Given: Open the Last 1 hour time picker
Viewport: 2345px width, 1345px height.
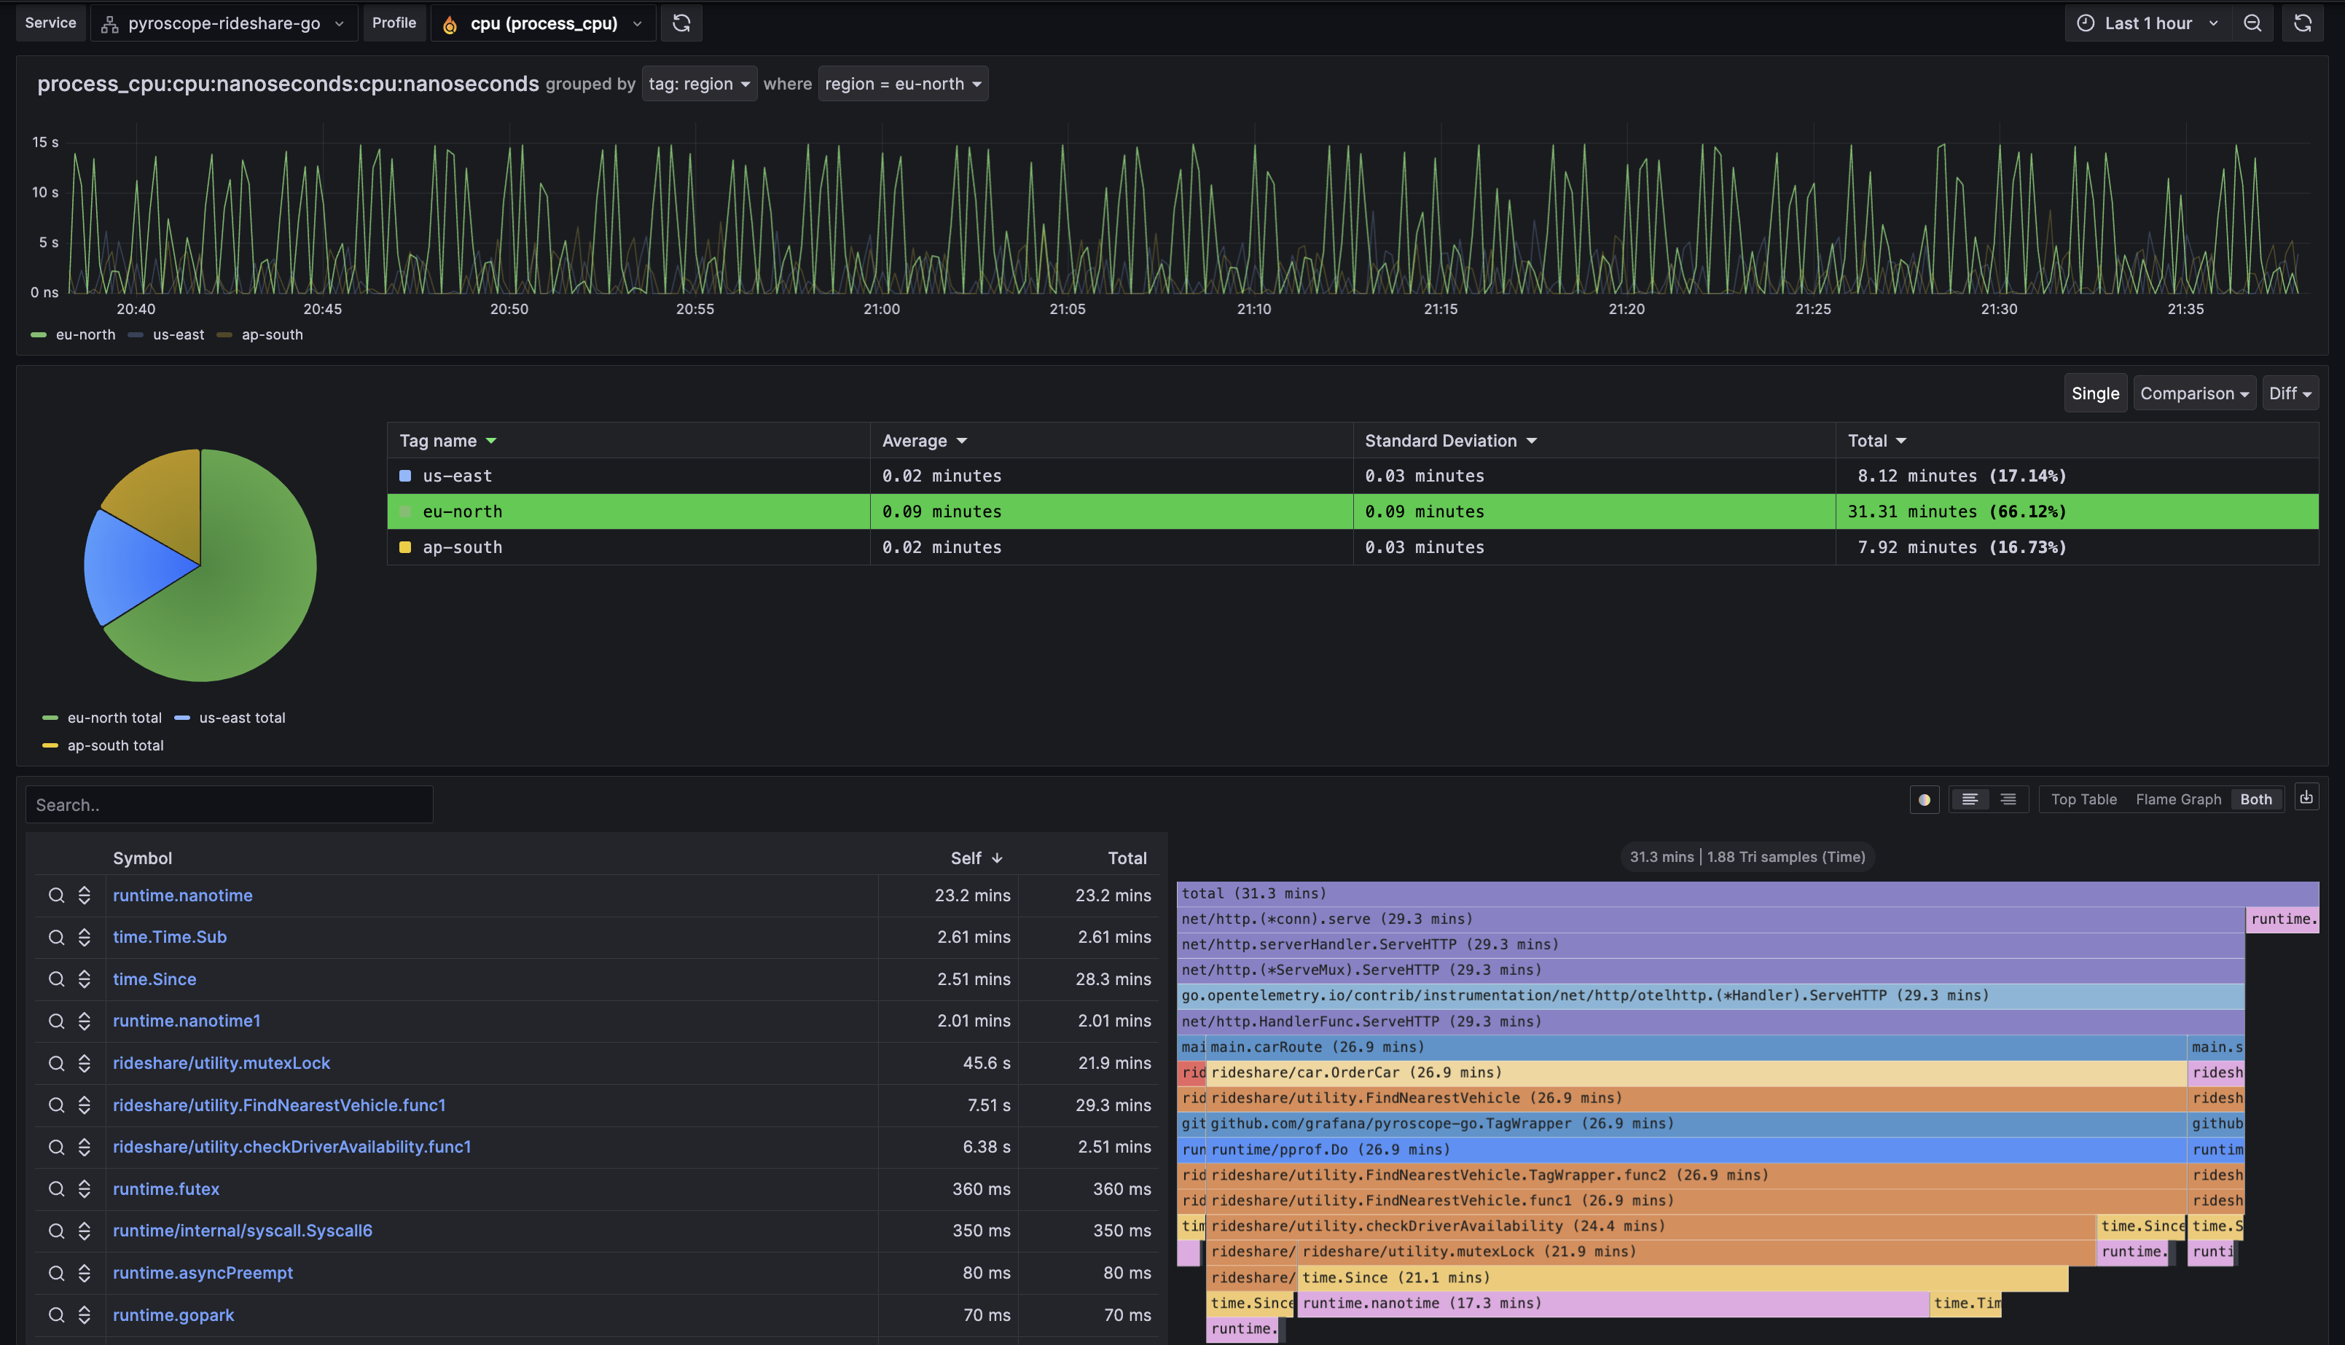Looking at the screenshot, I should click(2148, 23).
